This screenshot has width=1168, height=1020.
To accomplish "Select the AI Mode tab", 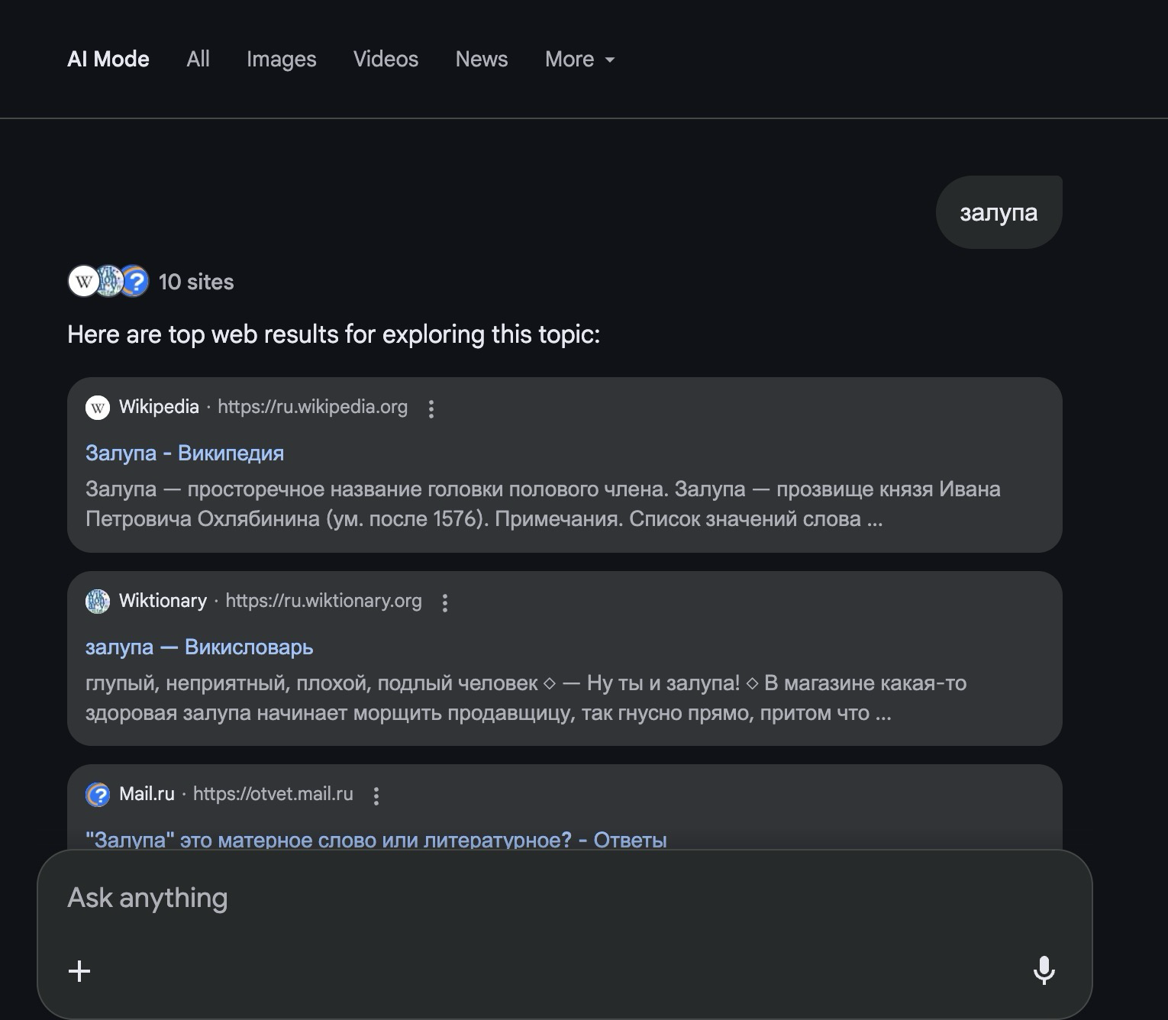I will point(108,60).
